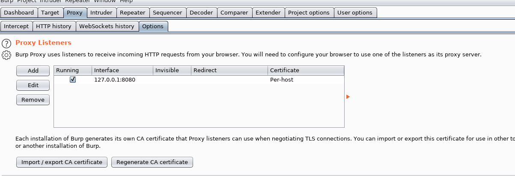Open the Repeater tab
This screenshot has width=515, height=176.
[x=133, y=12]
